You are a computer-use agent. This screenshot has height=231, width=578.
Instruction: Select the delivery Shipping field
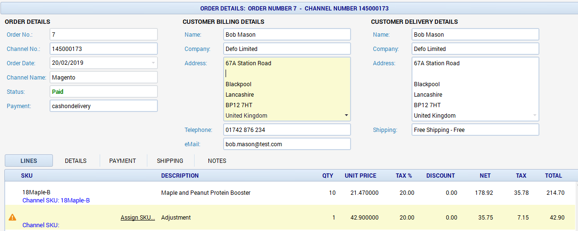tap(475, 130)
